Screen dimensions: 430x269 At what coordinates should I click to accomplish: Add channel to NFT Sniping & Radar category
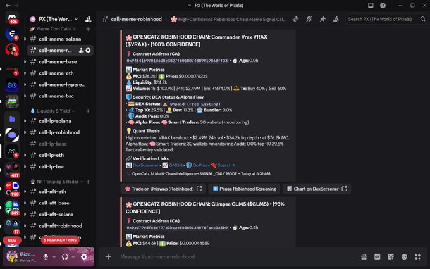pyautogui.click(x=88, y=182)
